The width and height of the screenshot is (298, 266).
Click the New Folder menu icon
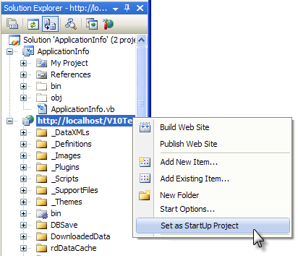pyautogui.click(x=145, y=195)
